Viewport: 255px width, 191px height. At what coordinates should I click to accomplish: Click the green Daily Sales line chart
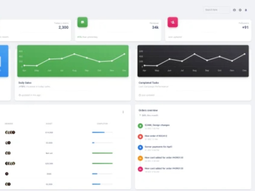point(73,61)
